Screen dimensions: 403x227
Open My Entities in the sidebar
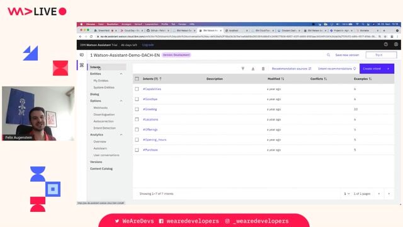[x=101, y=81]
